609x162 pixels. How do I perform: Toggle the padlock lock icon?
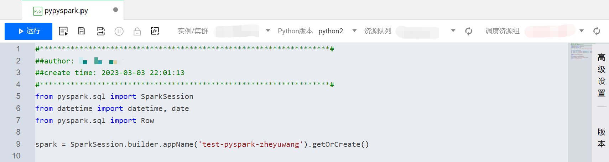point(137,32)
